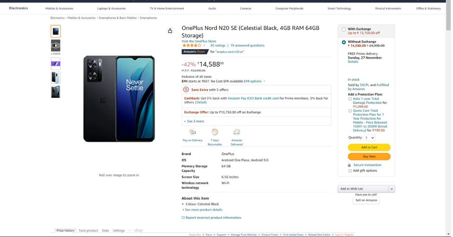Screen dimensions: 453x237
Task: Expand the Add to Wish List arrow
Action: (x=392, y=189)
